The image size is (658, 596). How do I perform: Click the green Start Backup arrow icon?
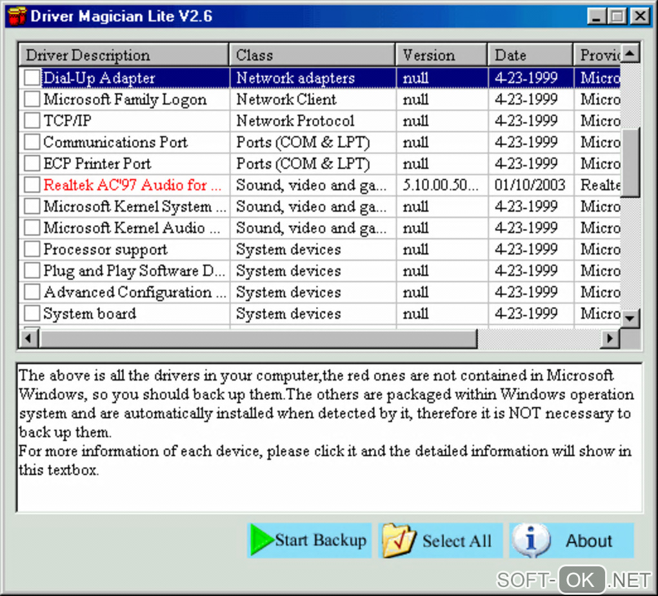point(262,540)
